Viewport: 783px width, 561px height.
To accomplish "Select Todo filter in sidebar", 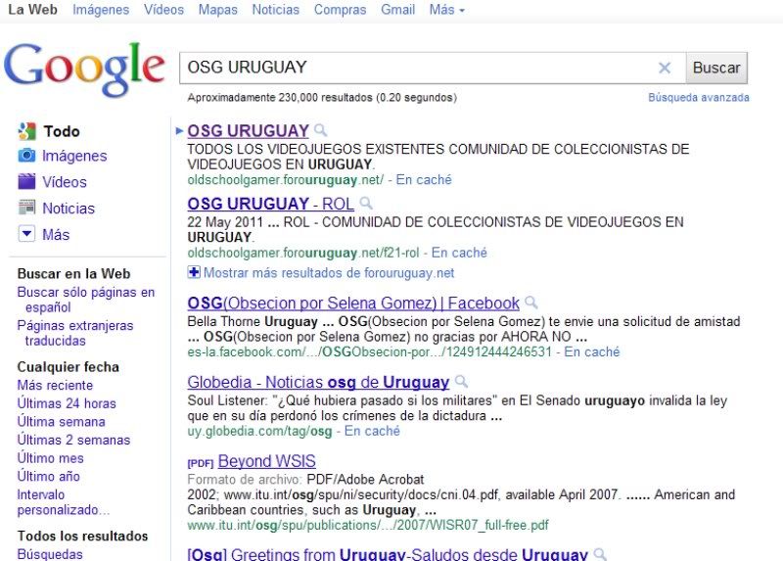I will tap(62, 131).
